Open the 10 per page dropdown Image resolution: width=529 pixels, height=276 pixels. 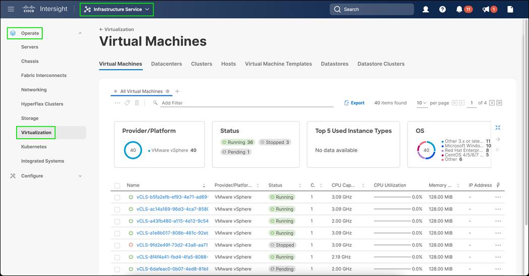(x=422, y=103)
